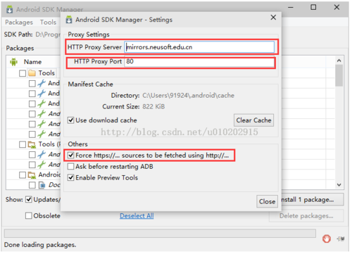Click the Android robot icon in Name header
Screen dimensions: 352x254
click(14, 62)
